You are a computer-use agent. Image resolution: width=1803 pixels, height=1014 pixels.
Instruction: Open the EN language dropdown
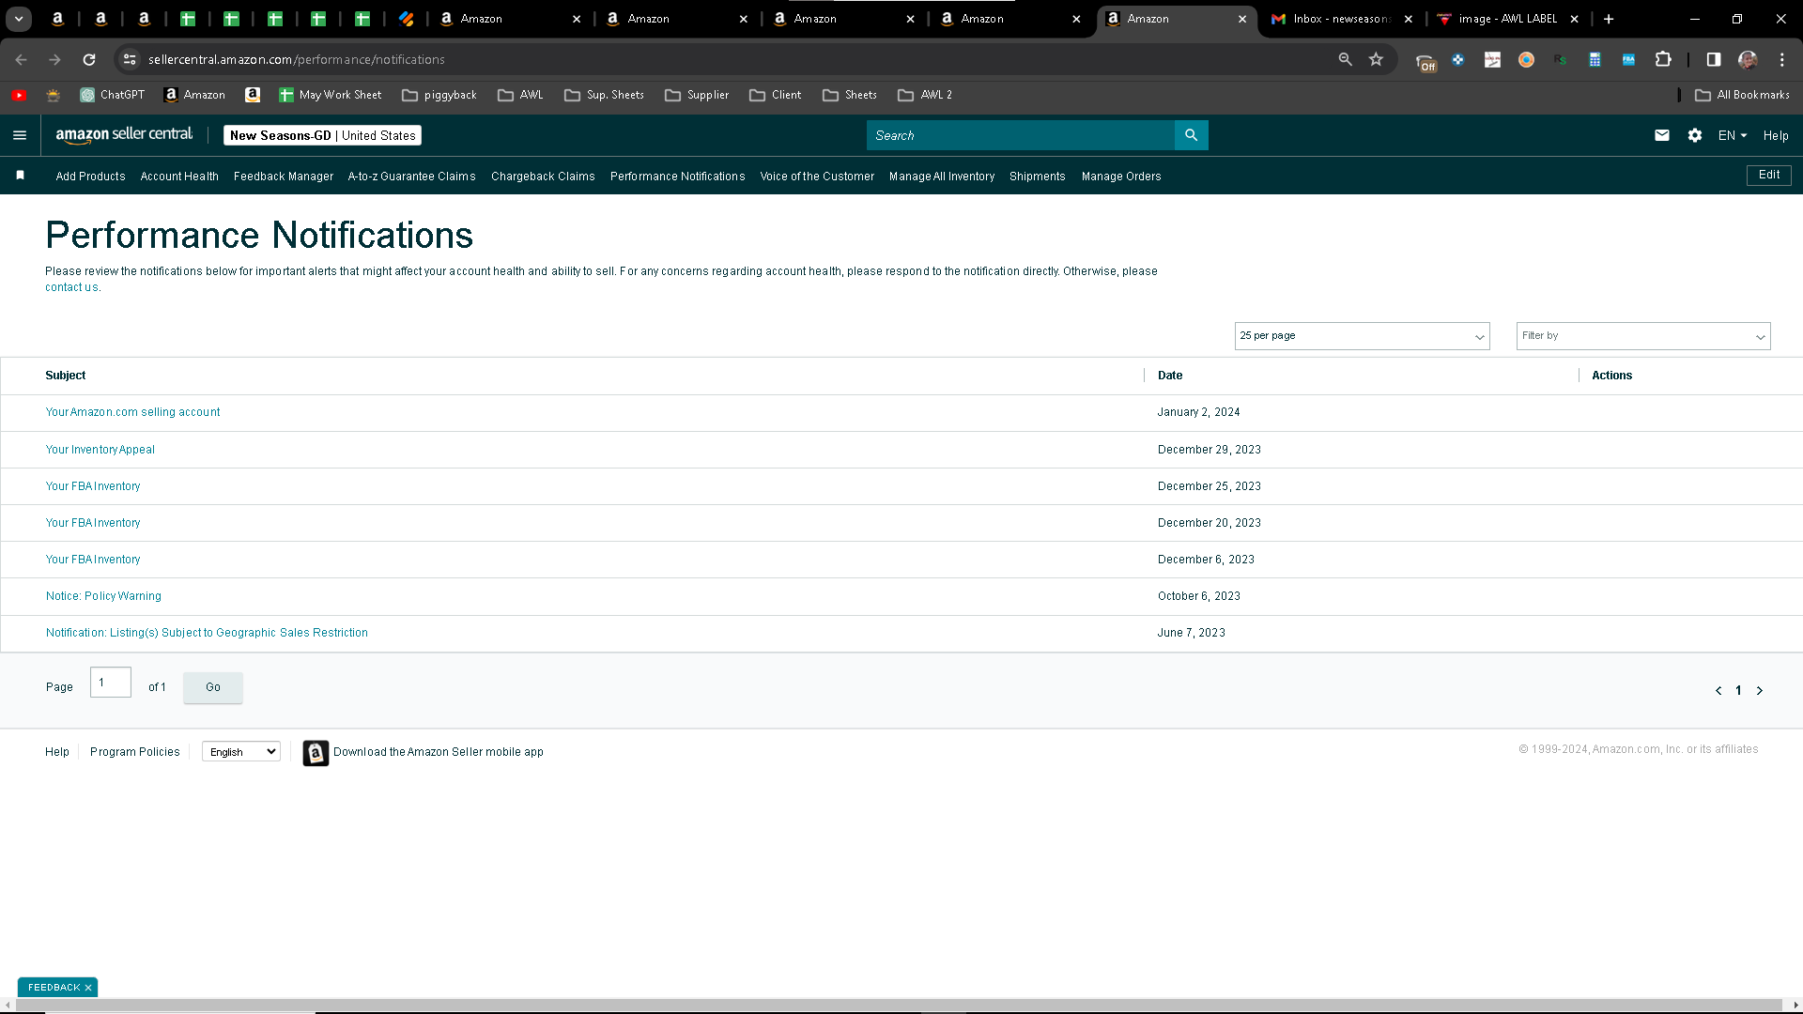click(1733, 135)
